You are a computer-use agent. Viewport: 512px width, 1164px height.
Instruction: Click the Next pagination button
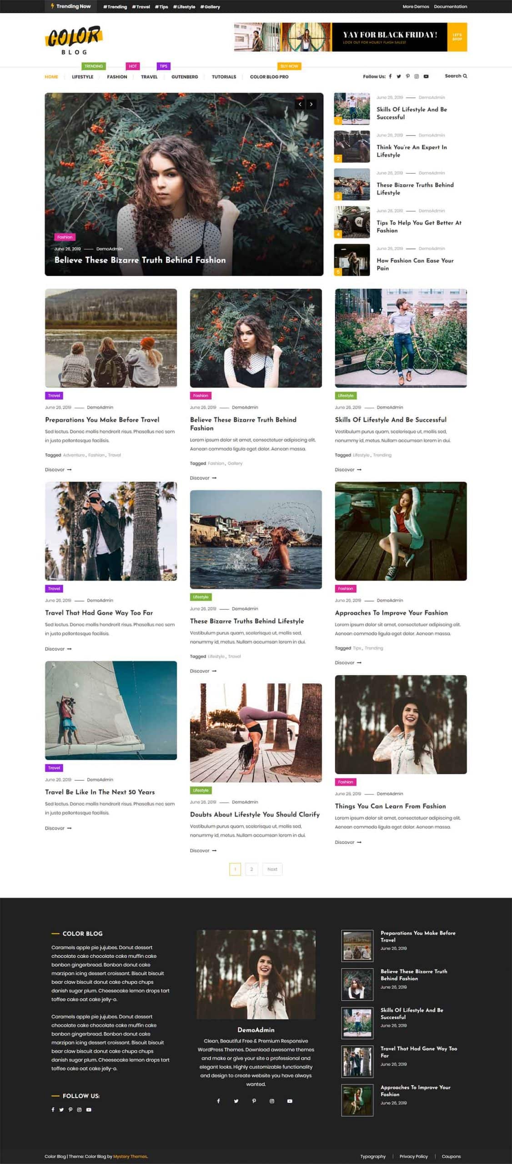272,869
